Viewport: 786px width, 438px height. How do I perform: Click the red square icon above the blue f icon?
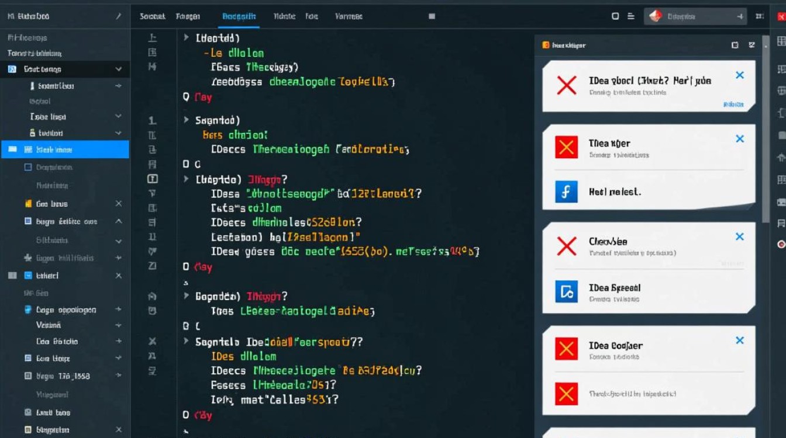pos(566,147)
